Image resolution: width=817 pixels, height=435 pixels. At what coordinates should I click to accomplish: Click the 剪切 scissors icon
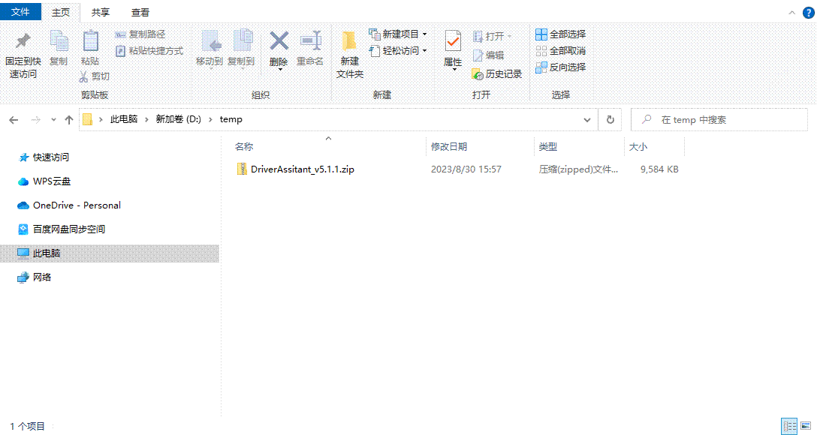point(84,77)
